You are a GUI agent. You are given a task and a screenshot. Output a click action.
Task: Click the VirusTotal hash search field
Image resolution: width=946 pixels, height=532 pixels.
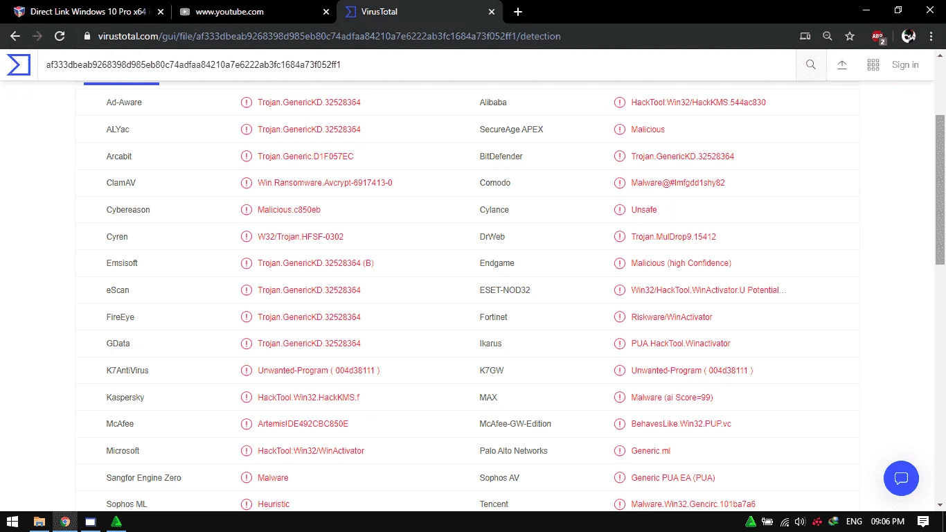pyautogui.click(x=416, y=65)
